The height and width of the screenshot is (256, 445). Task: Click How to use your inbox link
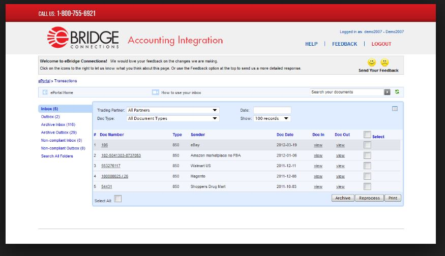pyautogui.click(x=181, y=93)
